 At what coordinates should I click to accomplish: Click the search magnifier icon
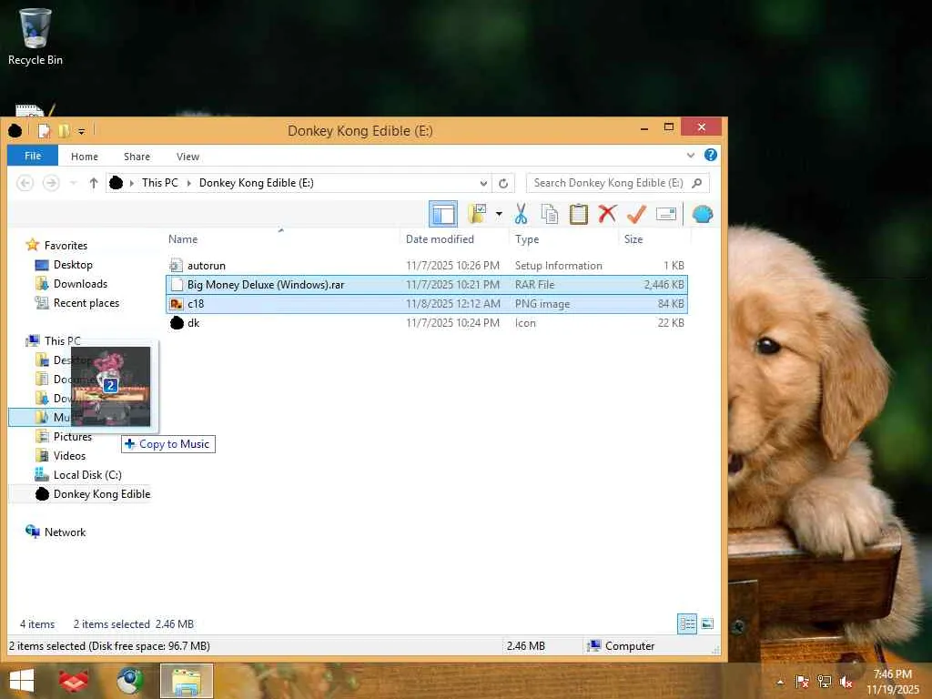[697, 183]
